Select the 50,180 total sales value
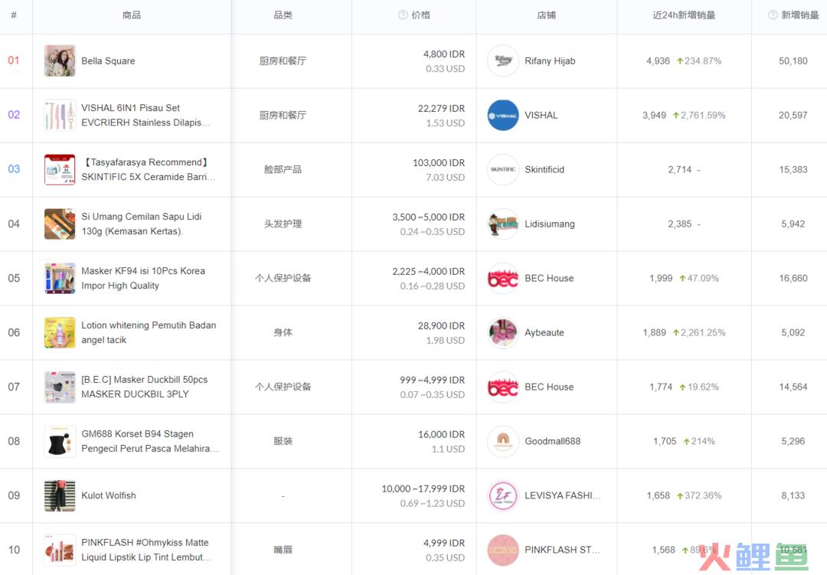This screenshot has height=575, width=827. point(793,60)
